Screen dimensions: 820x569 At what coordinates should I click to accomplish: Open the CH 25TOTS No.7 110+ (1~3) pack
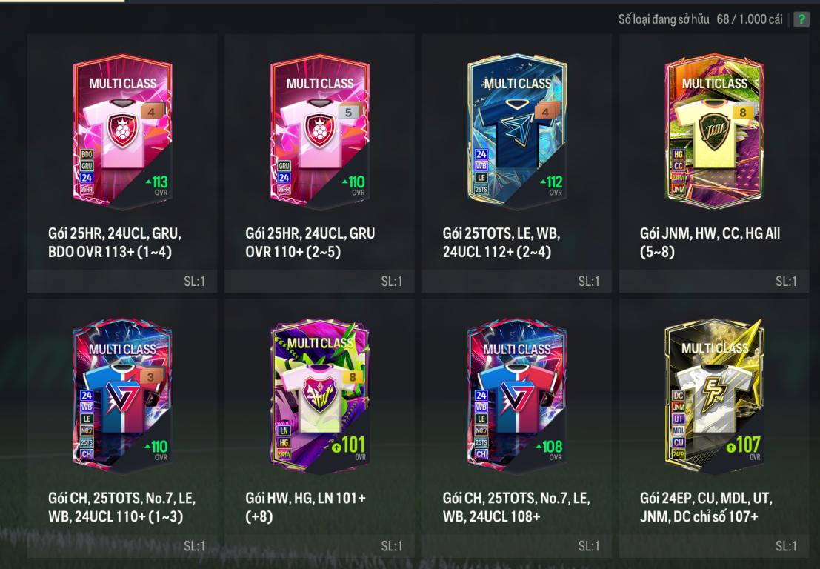point(121,427)
